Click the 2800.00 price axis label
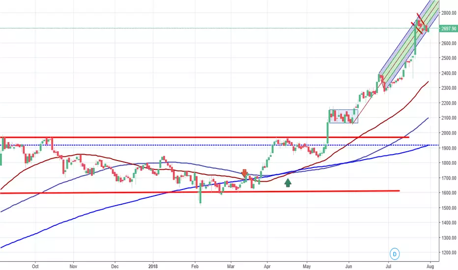Image resolution: width=458 pixels, height=270 pixels. pyautogui.click(x=449, y=13)
